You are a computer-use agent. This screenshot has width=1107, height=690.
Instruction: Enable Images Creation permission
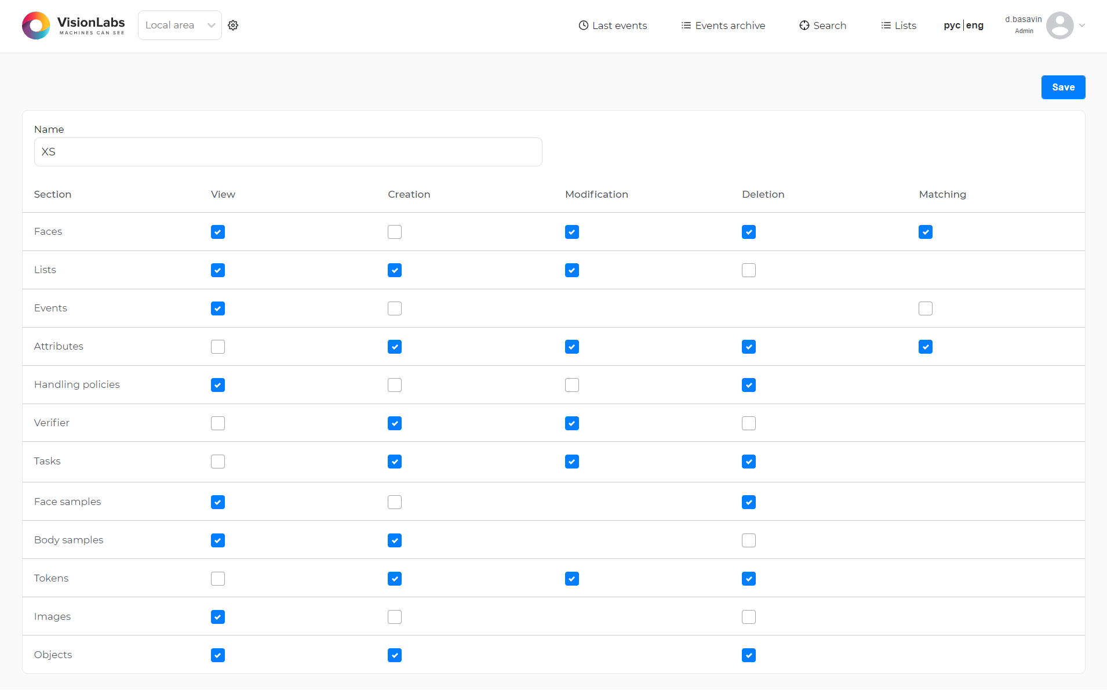pos(395,617)
